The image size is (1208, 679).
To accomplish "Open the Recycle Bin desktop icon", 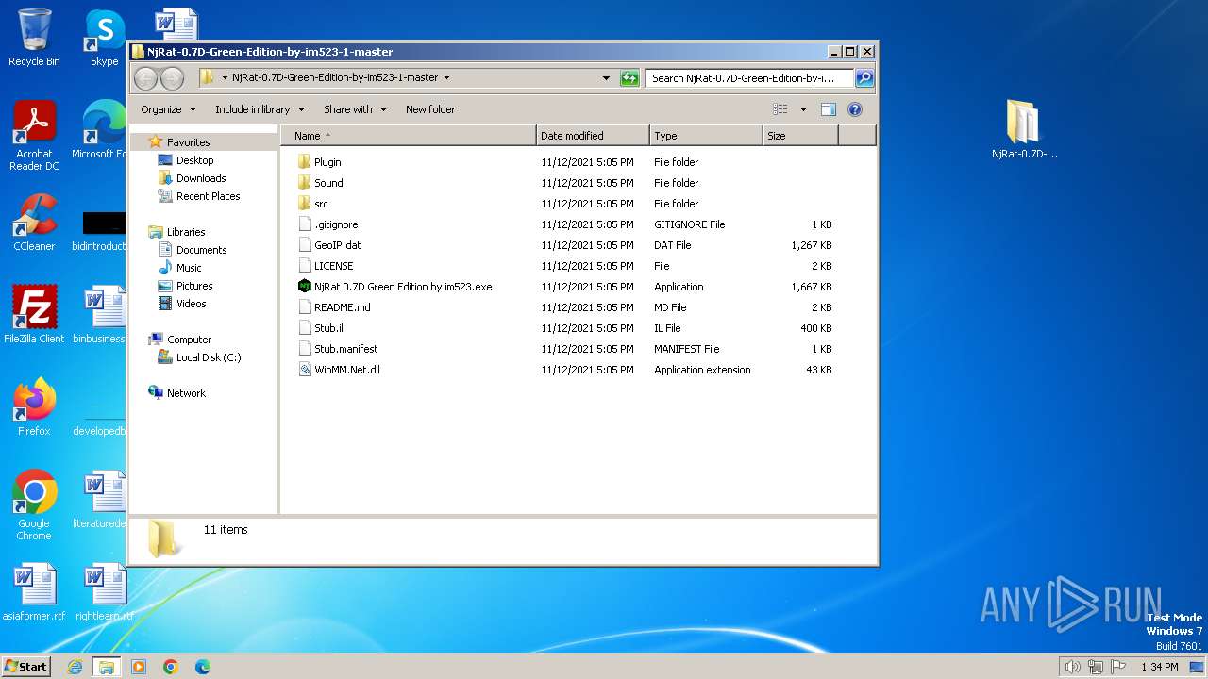I will 34,38.
